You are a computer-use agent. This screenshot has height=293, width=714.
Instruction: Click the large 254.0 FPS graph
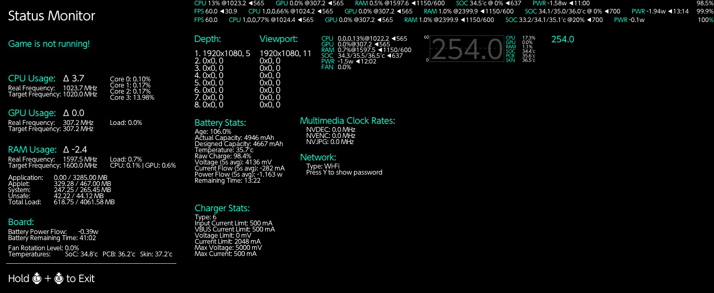[467, 48]
